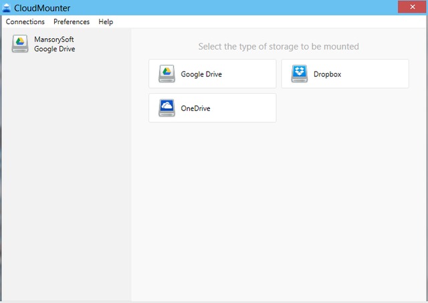Click blank right side of OneDrive tile
Image resolution: width=428 pixels, height=303 pixels.
(x=247, y=108)
